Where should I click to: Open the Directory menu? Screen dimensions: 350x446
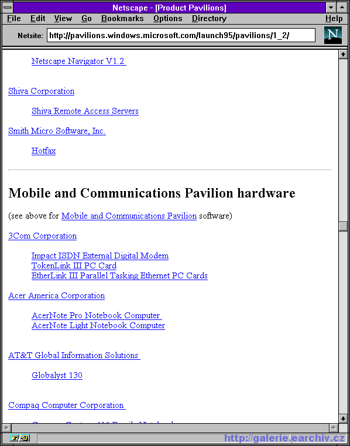[x=209, y=19]
